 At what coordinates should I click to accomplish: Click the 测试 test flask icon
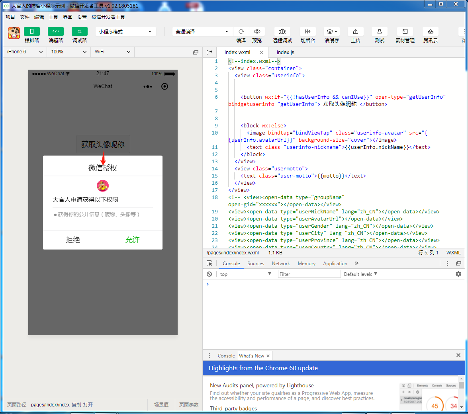pyautogui.click(x=379, y=31)
